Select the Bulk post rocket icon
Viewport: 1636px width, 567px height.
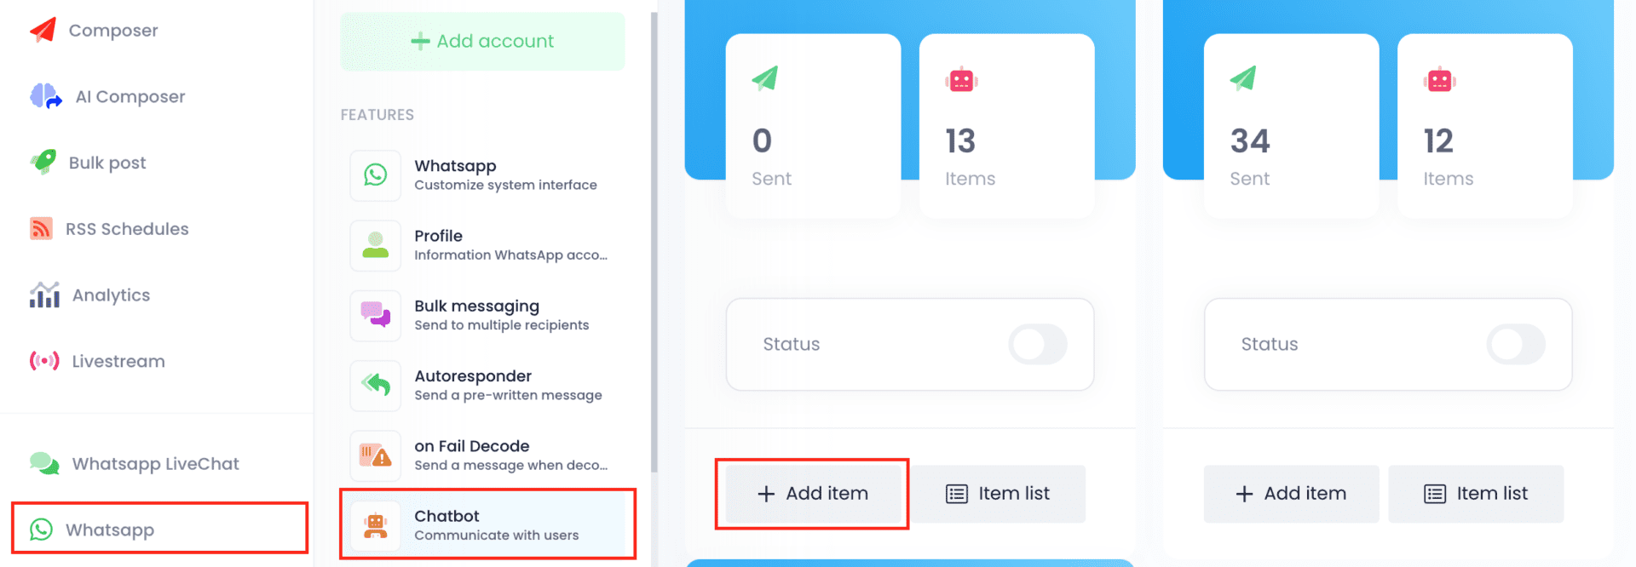click(x=43, y=161)
